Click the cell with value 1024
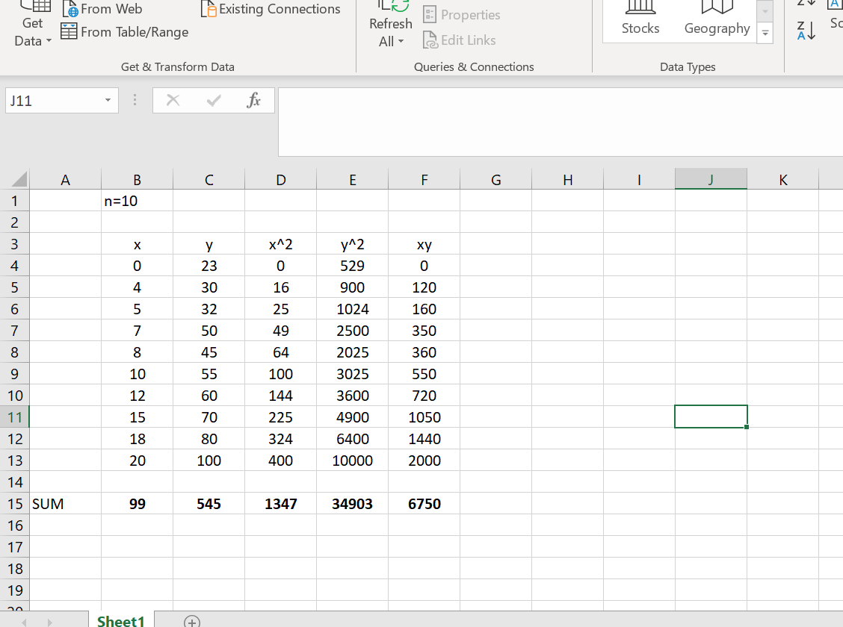 [352, 309]
